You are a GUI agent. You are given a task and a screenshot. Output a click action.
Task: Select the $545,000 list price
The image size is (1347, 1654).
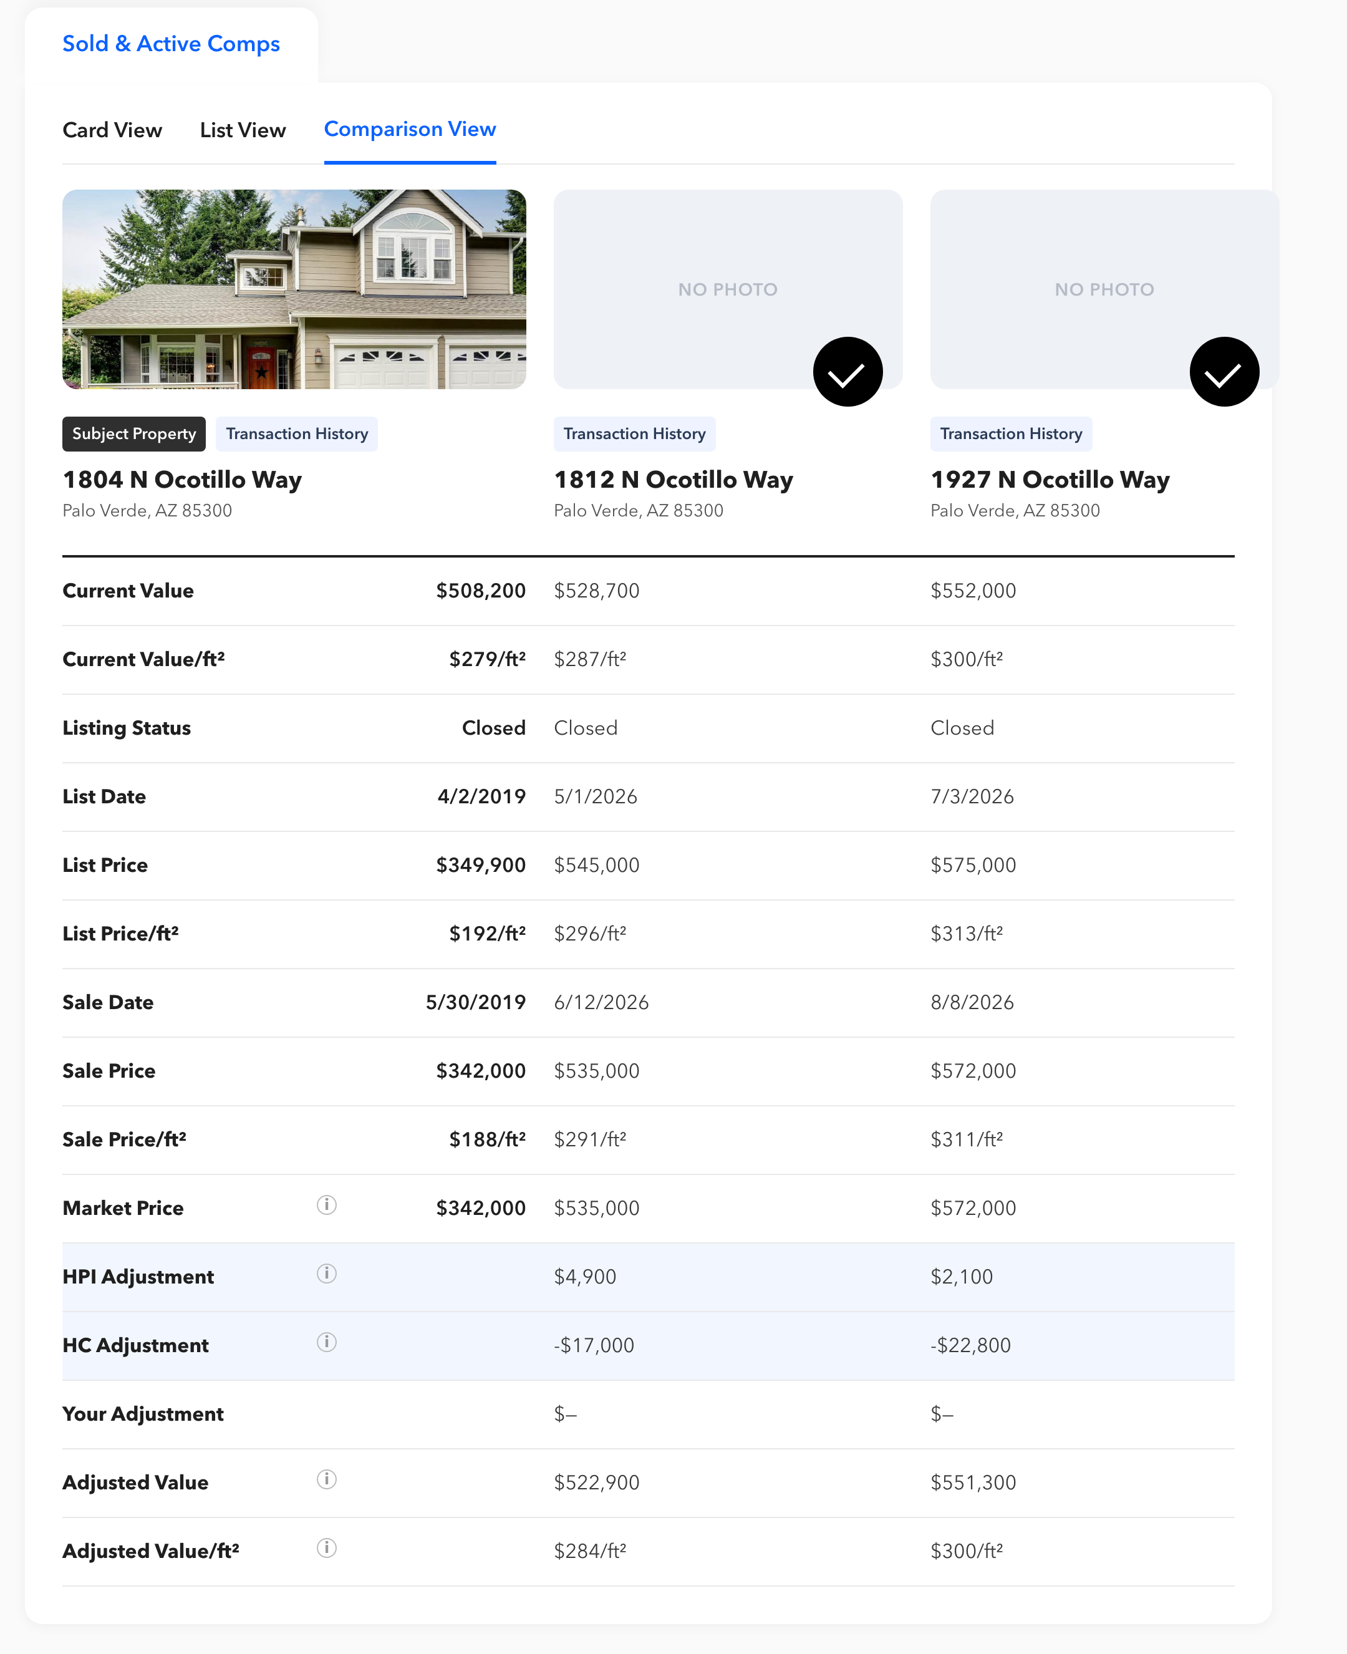[597, 865]
